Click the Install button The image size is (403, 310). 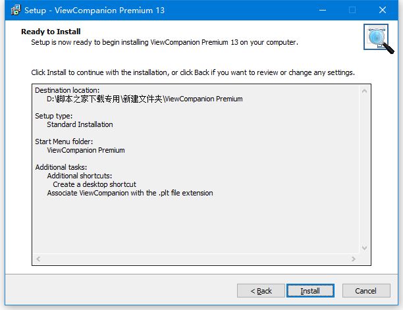[x=310, y=291]
